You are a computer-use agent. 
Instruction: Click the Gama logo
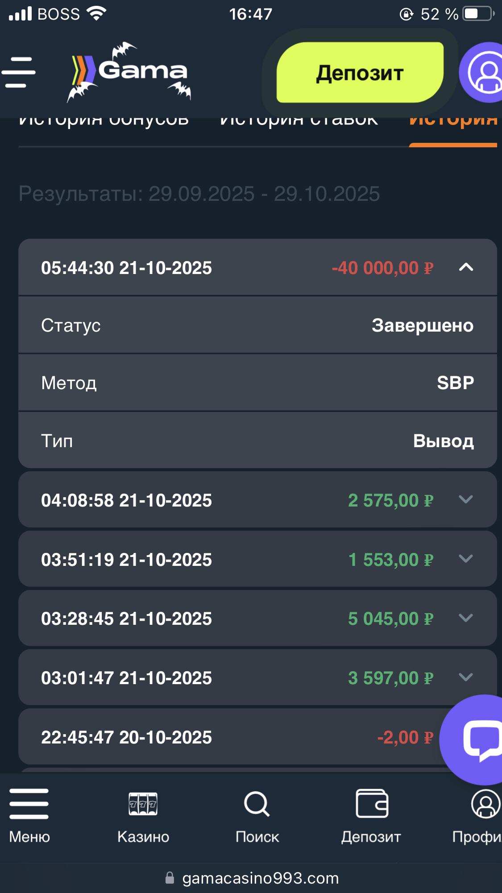[x=130, y=72]
